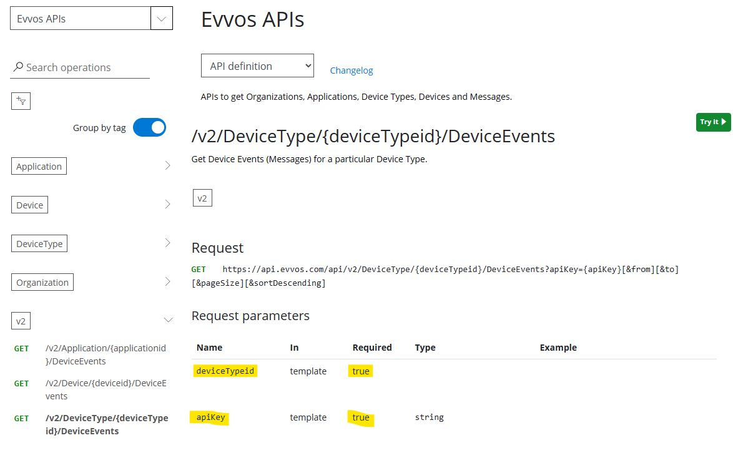This screenshot has height=463, width=733.
Task: Click the v2 tag under operation description
Action: [x=202, y=198]
